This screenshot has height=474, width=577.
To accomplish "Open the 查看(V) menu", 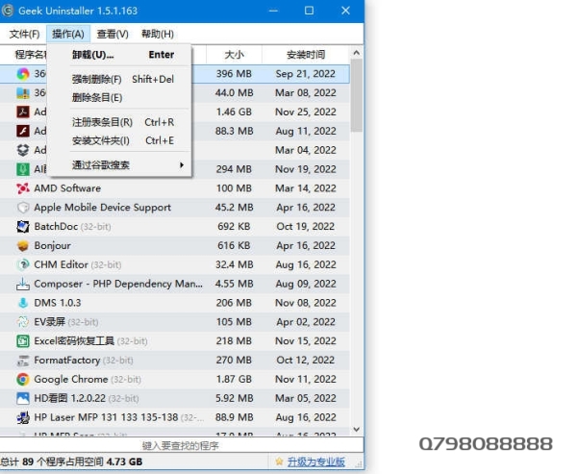I will pos(113,35).
